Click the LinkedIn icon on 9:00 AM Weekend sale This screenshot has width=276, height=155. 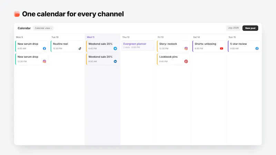(x=115, y=61)
